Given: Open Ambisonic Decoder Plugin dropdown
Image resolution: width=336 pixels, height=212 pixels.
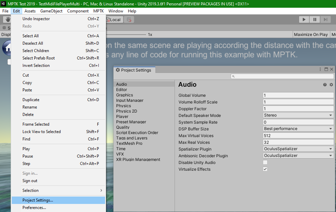Looking at the screenshot, I should [298, 156].
